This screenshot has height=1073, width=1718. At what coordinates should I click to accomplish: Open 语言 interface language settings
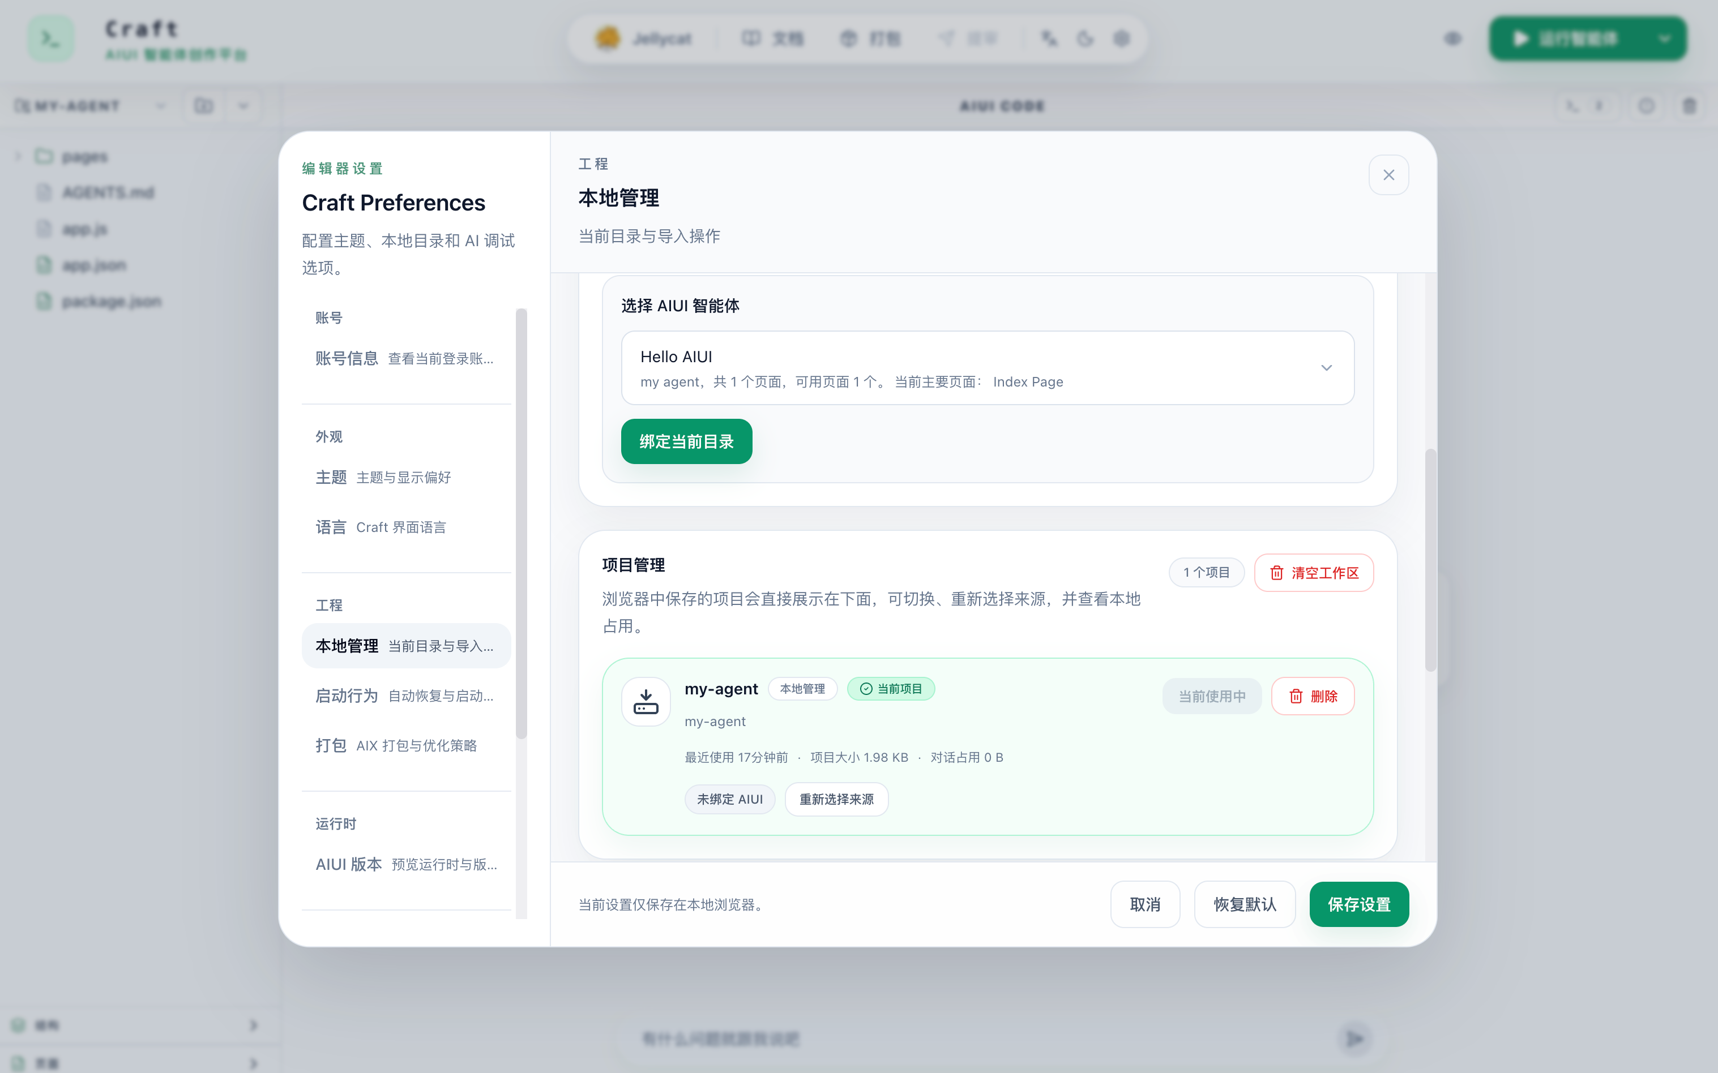click(x=405, y=527)
